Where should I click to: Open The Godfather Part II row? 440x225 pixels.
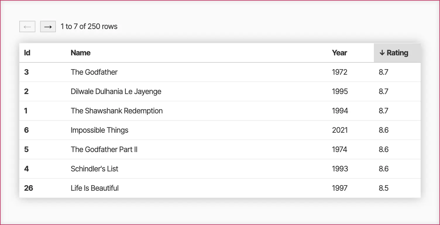tap(104, 150)
